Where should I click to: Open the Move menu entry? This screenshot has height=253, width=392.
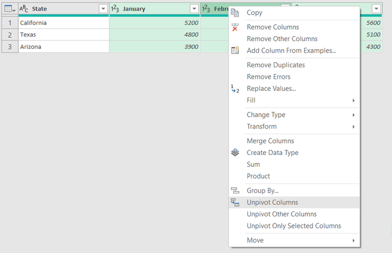294,240
